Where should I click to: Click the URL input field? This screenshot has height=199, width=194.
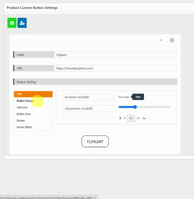[116, 68]
